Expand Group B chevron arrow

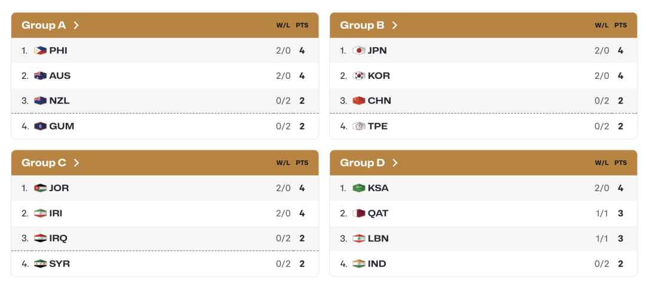click(x=395, y=25)
